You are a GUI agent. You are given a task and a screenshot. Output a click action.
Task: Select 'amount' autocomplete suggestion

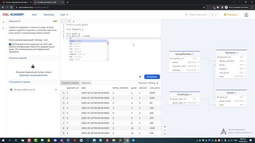click(x=88, y=41)
